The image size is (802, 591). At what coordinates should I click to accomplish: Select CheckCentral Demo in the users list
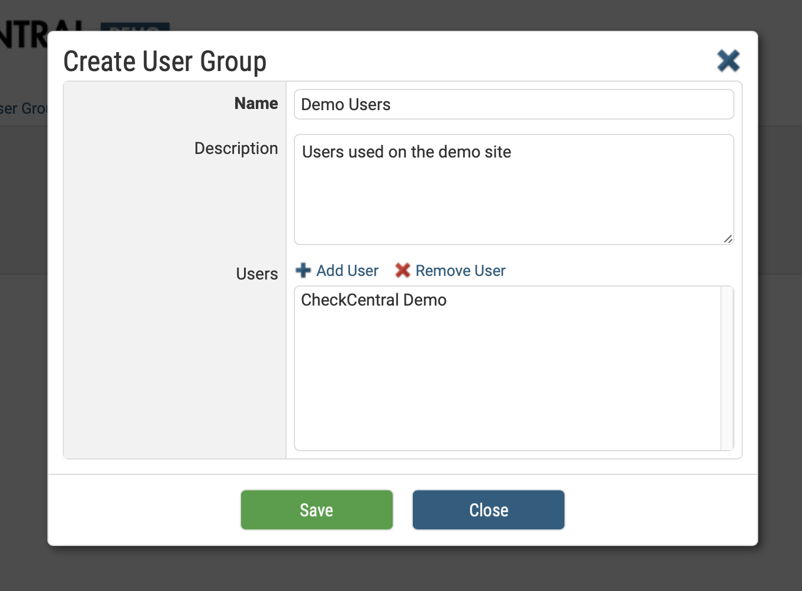coord(374,300)
